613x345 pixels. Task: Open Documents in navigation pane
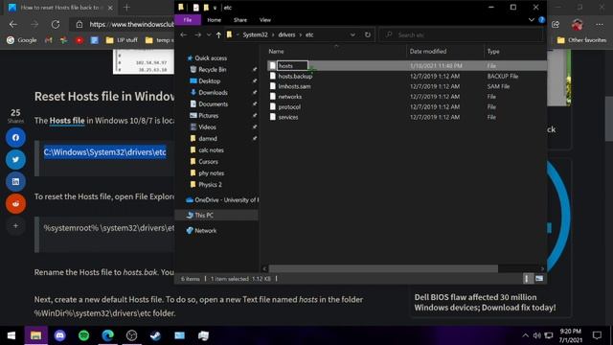(x=213, y=104)
